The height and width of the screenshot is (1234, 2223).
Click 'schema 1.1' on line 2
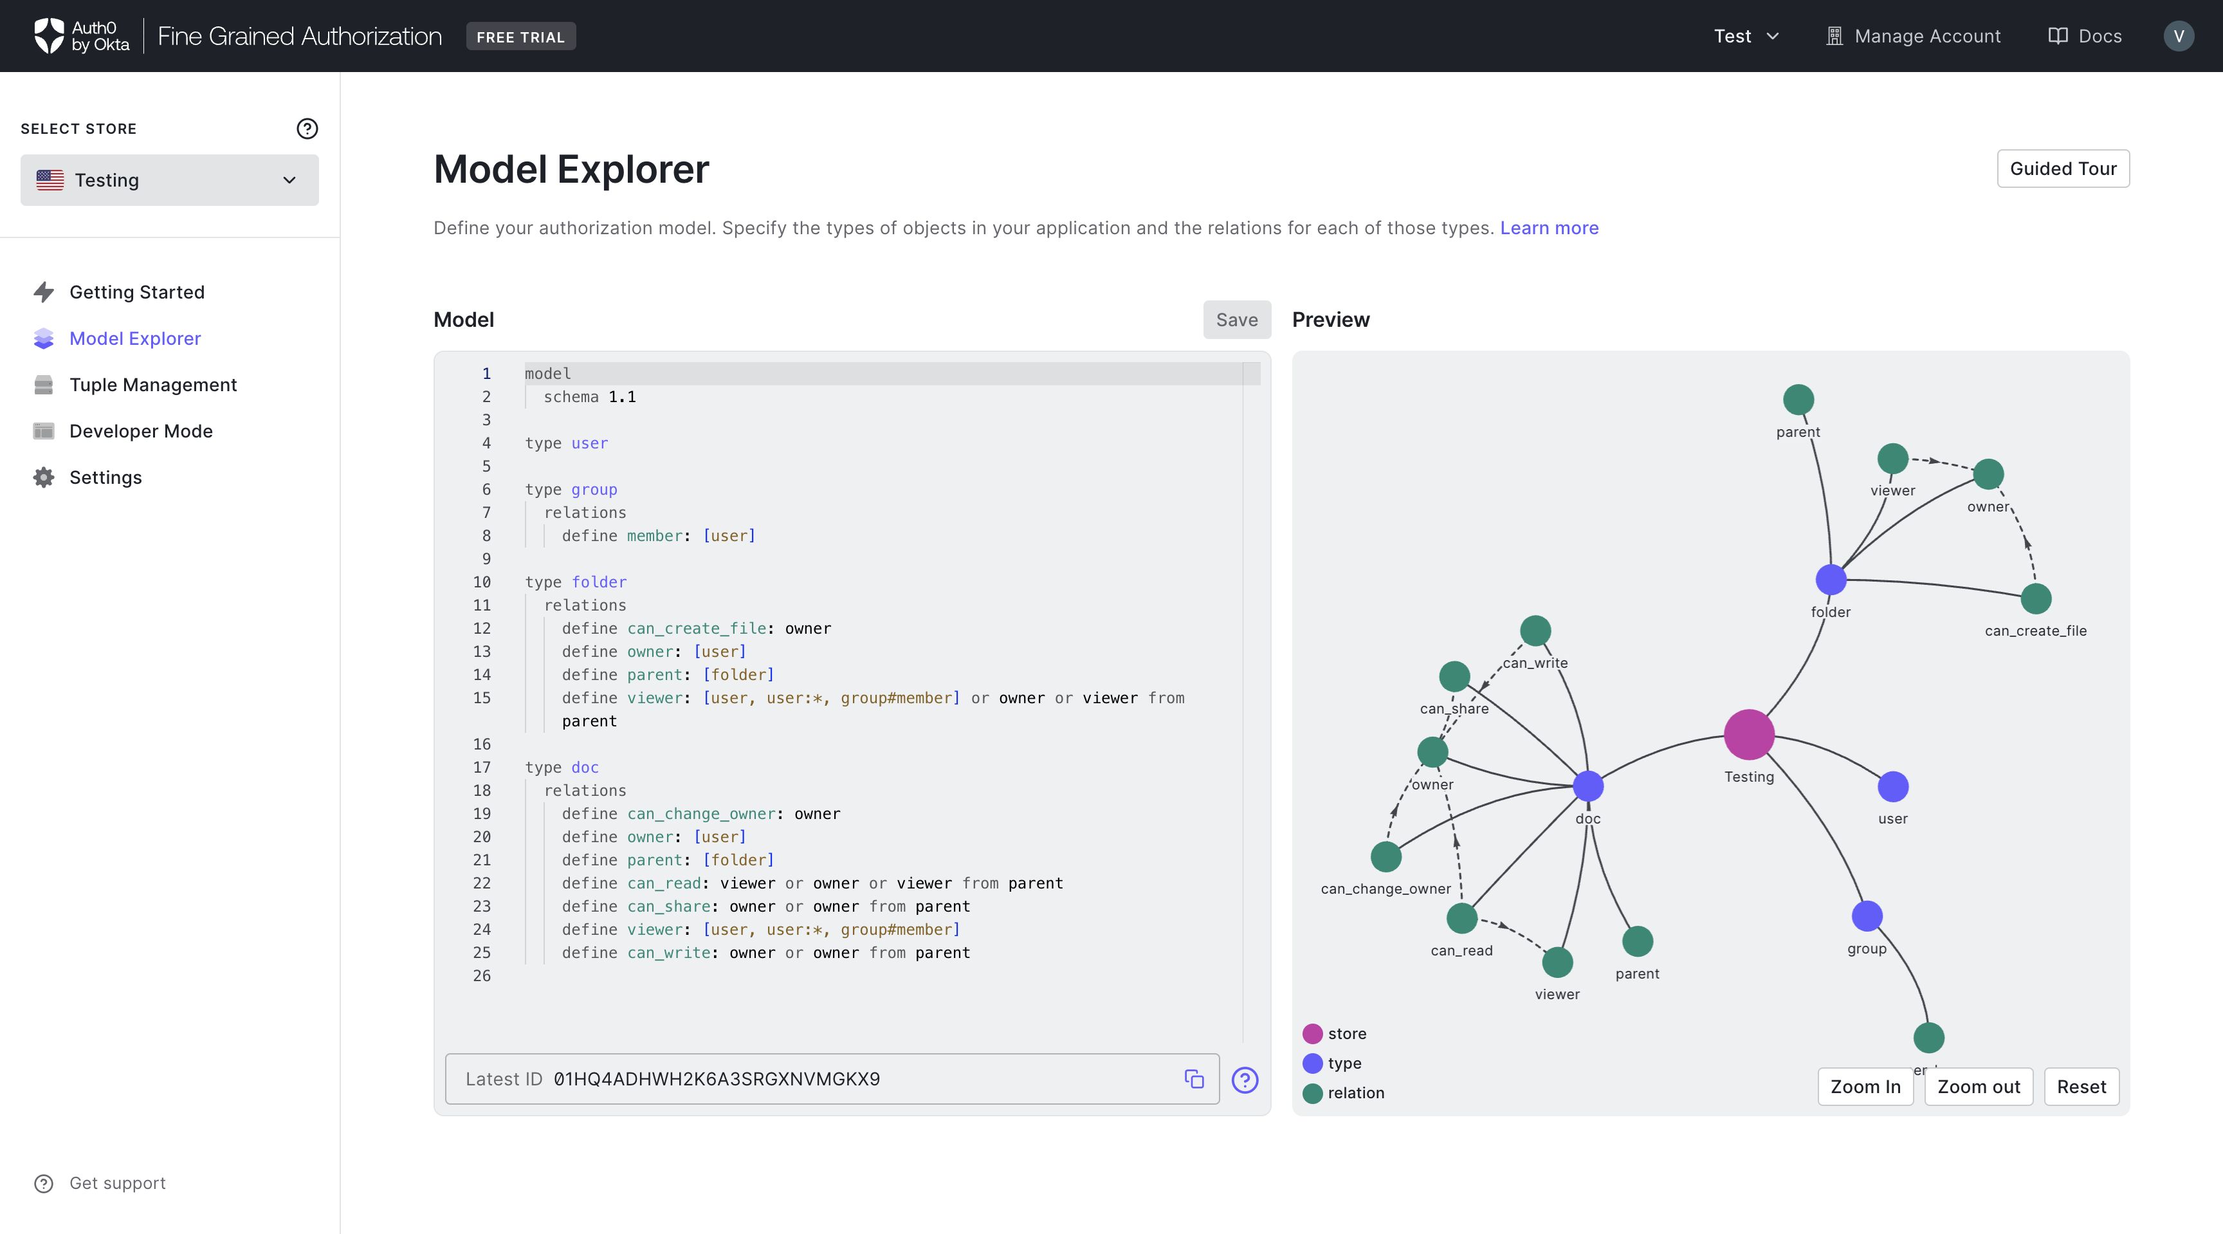coord(589,397)
